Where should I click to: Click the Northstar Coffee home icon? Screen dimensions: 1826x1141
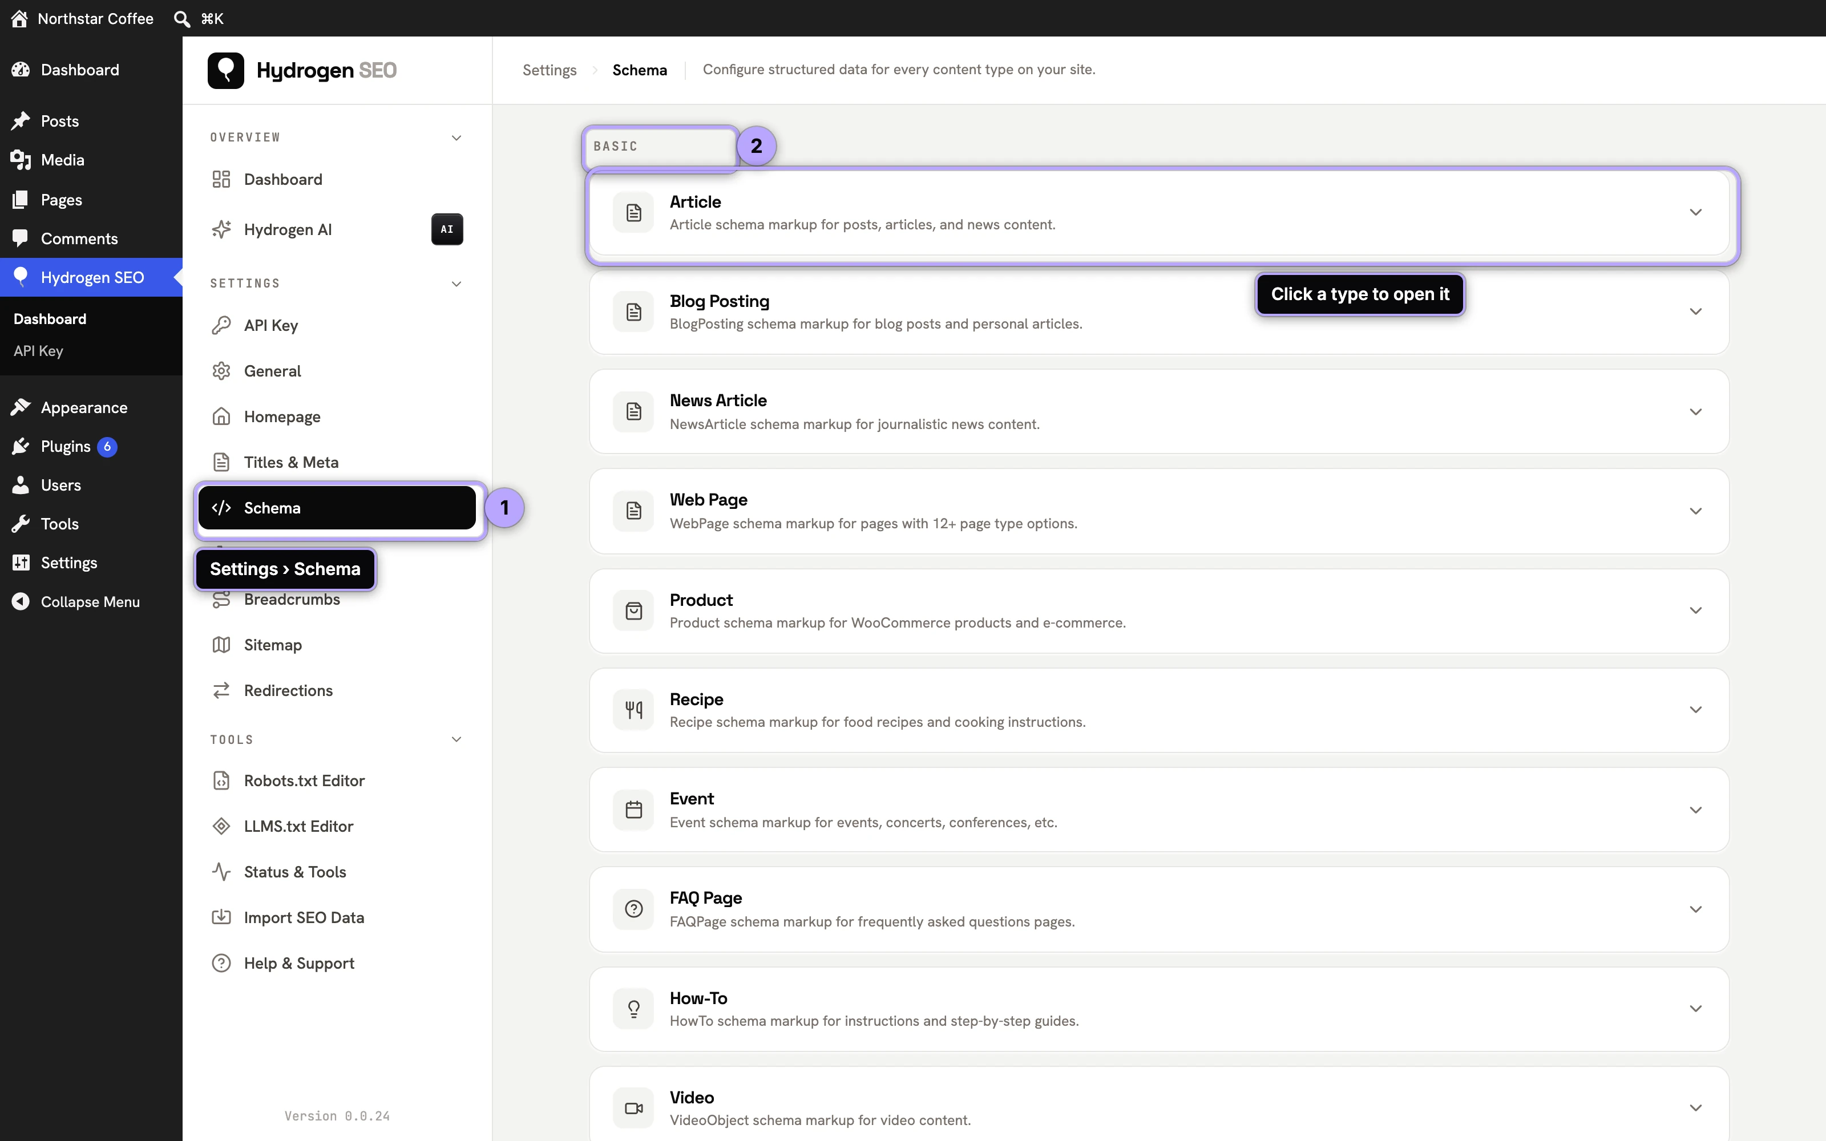[x=19, y=18]
